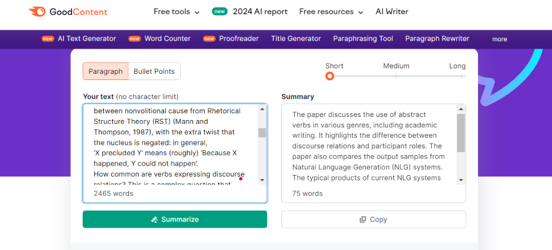Switch to Bullet Points mode
552x250 pixels.
(154, 71)
